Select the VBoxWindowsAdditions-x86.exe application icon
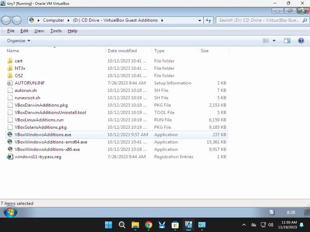 click(10, 149)
